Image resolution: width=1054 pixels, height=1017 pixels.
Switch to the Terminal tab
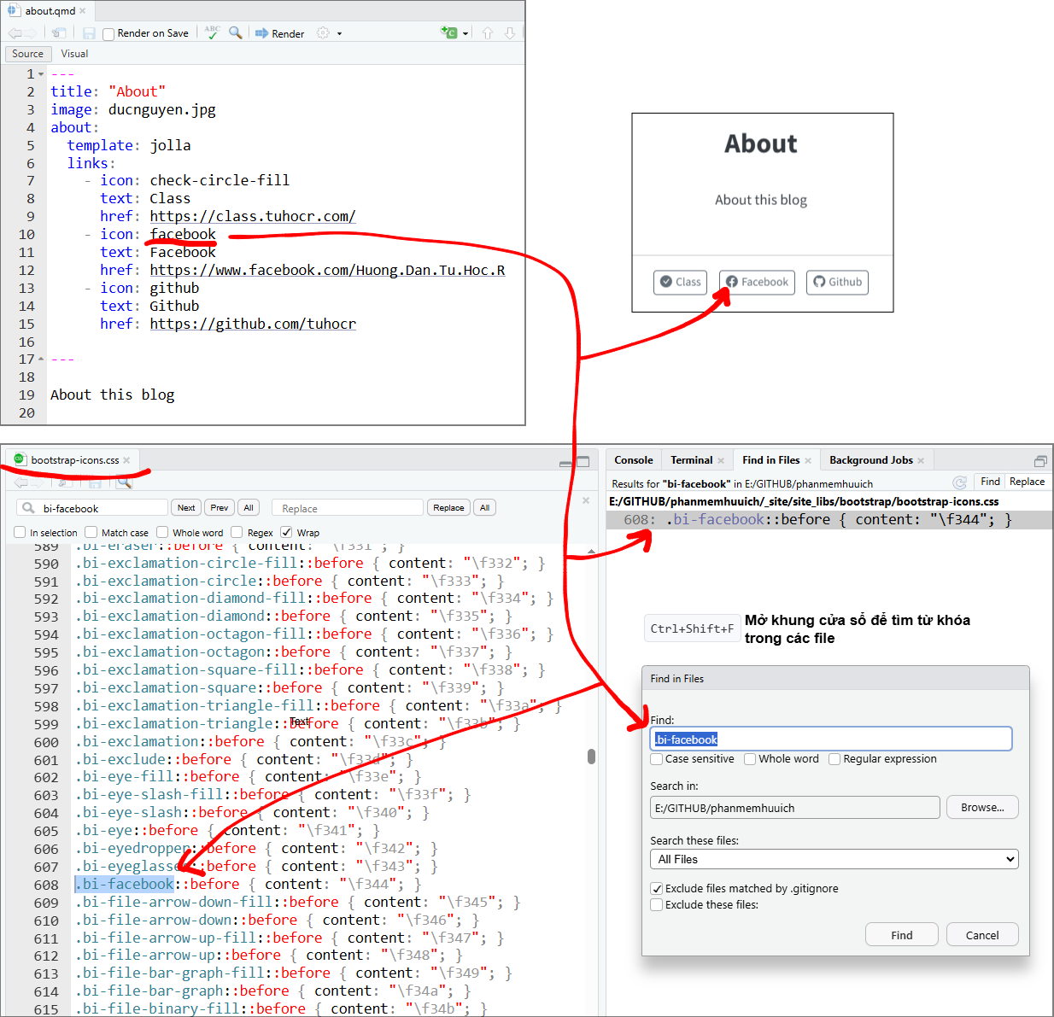pyautogui.click(x=691, y=460)
